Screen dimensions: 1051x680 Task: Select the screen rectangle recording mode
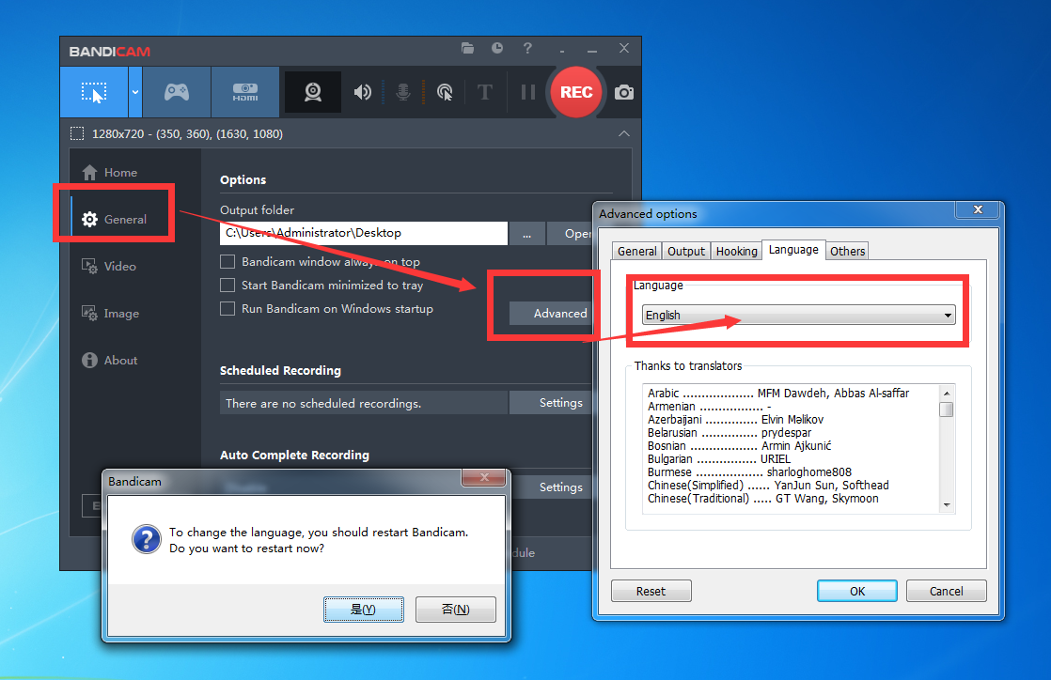click(94, 92)
